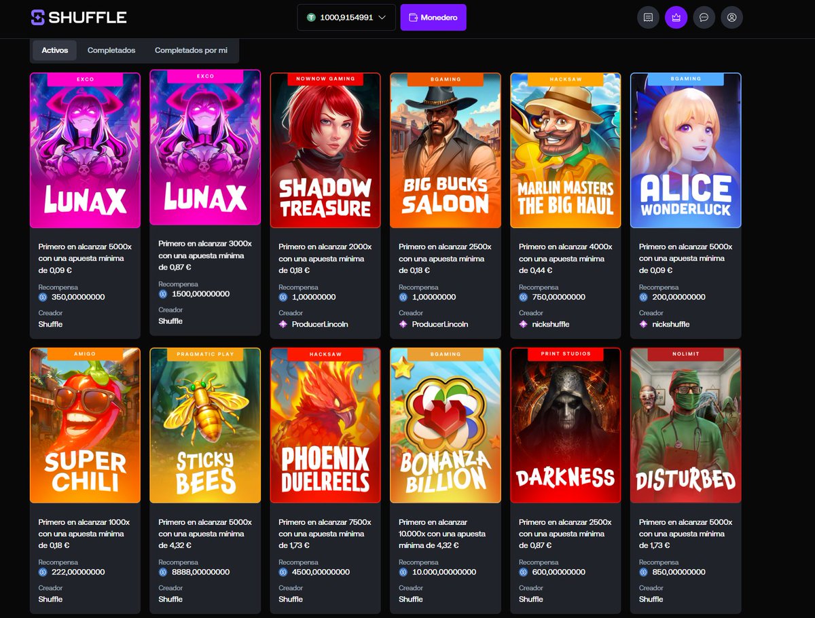Click the reward coin icon next to 222,00000000
815x618 pixels.
(43, 572)
